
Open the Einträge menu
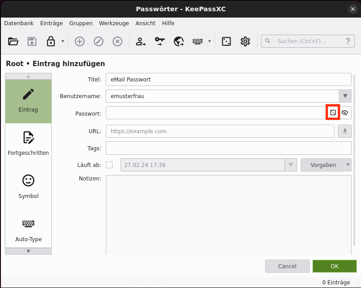tap(51, 23)
